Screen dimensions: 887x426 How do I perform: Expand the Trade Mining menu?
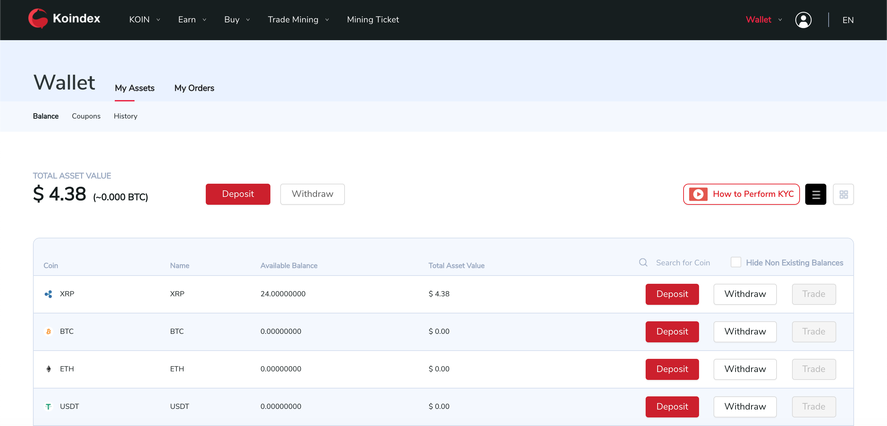[298, 20]
